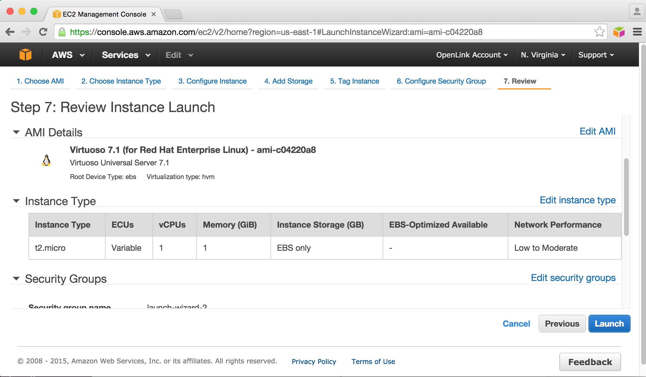Collapse the Instance Type section
The height and width of the screenshot is (377, 646).
pos(16,201)
